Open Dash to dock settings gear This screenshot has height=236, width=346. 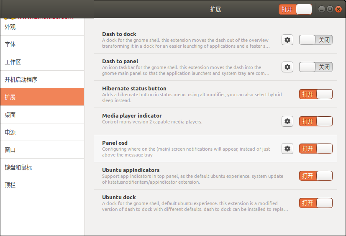tap(287, 40)
